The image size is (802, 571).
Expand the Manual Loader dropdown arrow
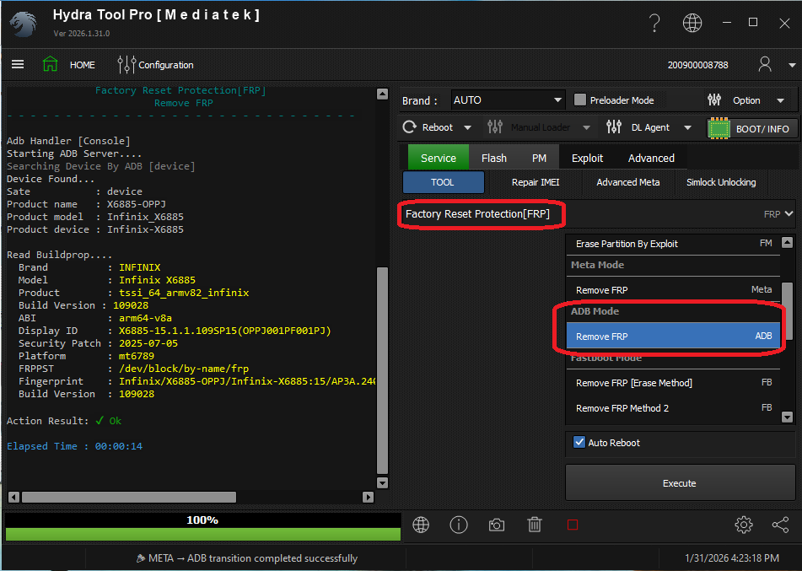[x=587, y=127]
